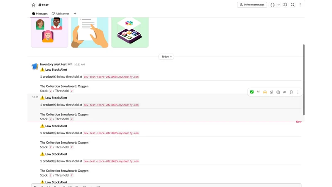
Task: Click the Invite teammates button
Action: [252, 5]
